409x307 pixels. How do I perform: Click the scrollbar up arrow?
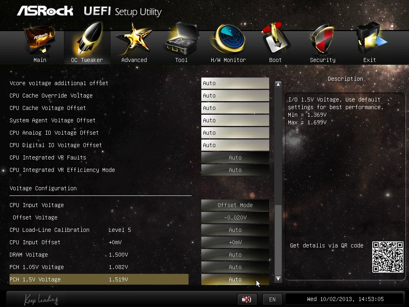(278, 85)
